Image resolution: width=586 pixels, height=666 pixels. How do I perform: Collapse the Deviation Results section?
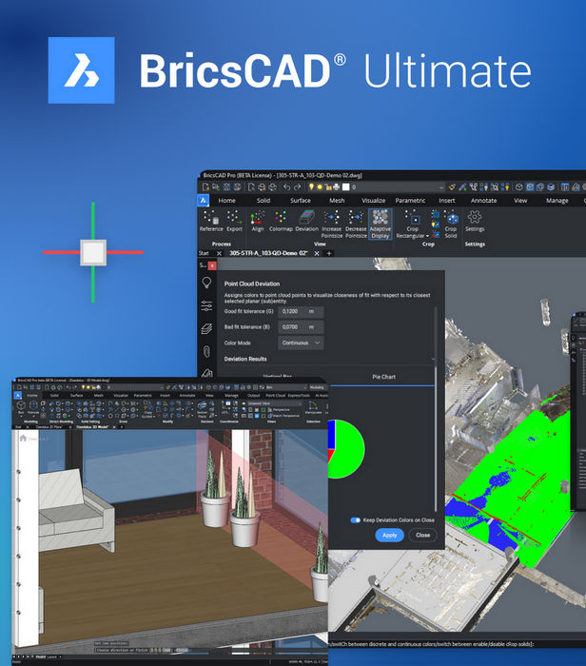432,360
